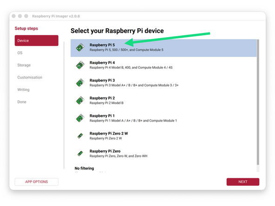Click the device list vertical scrollbar
Screen dimensions: 275x206
258,102
